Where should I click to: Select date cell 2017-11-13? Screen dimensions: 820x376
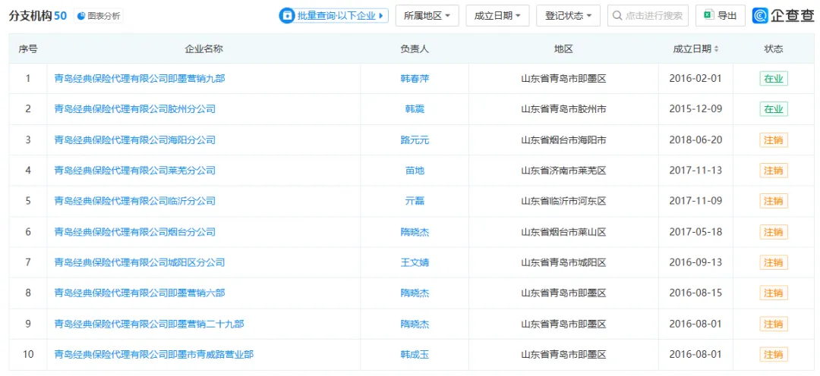pyautogui.click(x=695, y=171)
